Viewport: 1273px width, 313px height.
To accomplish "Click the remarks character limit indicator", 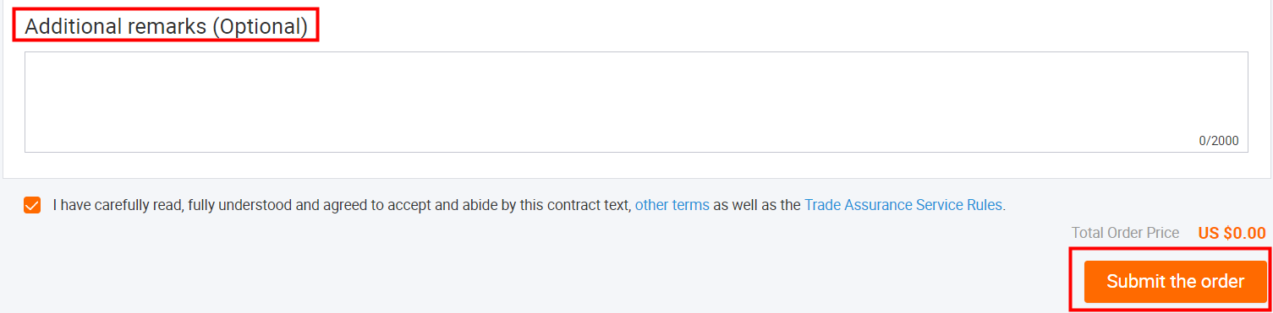I will click(1219, 141).
